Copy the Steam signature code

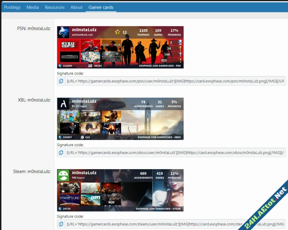(61, 224)
